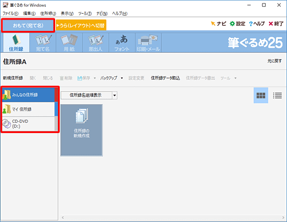287x222 pixels.
Task: Switch to thumbnail grid view
Action: [x=261, y=95]
